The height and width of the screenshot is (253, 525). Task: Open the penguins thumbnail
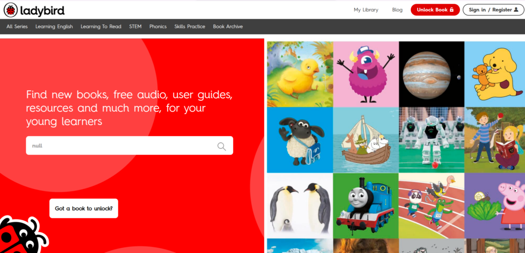coord(300,205)
